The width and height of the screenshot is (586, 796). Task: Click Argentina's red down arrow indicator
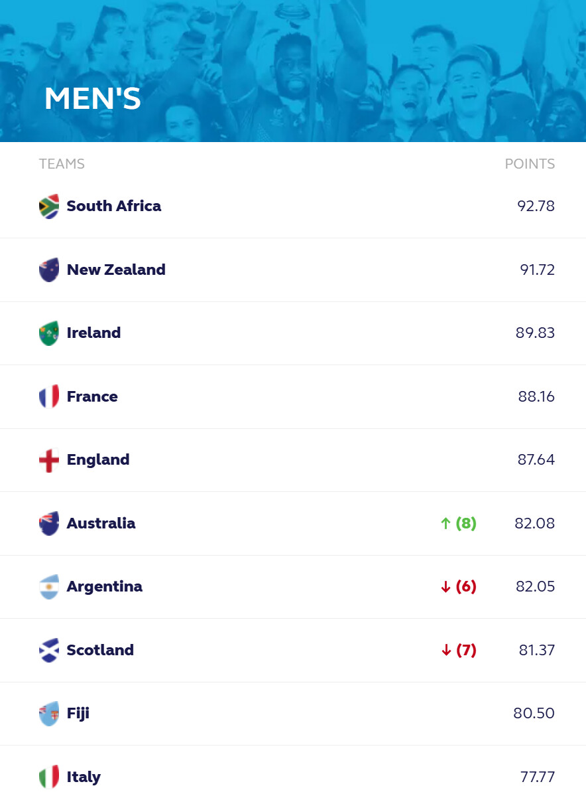pyautogui.click(x=445, y=587)
